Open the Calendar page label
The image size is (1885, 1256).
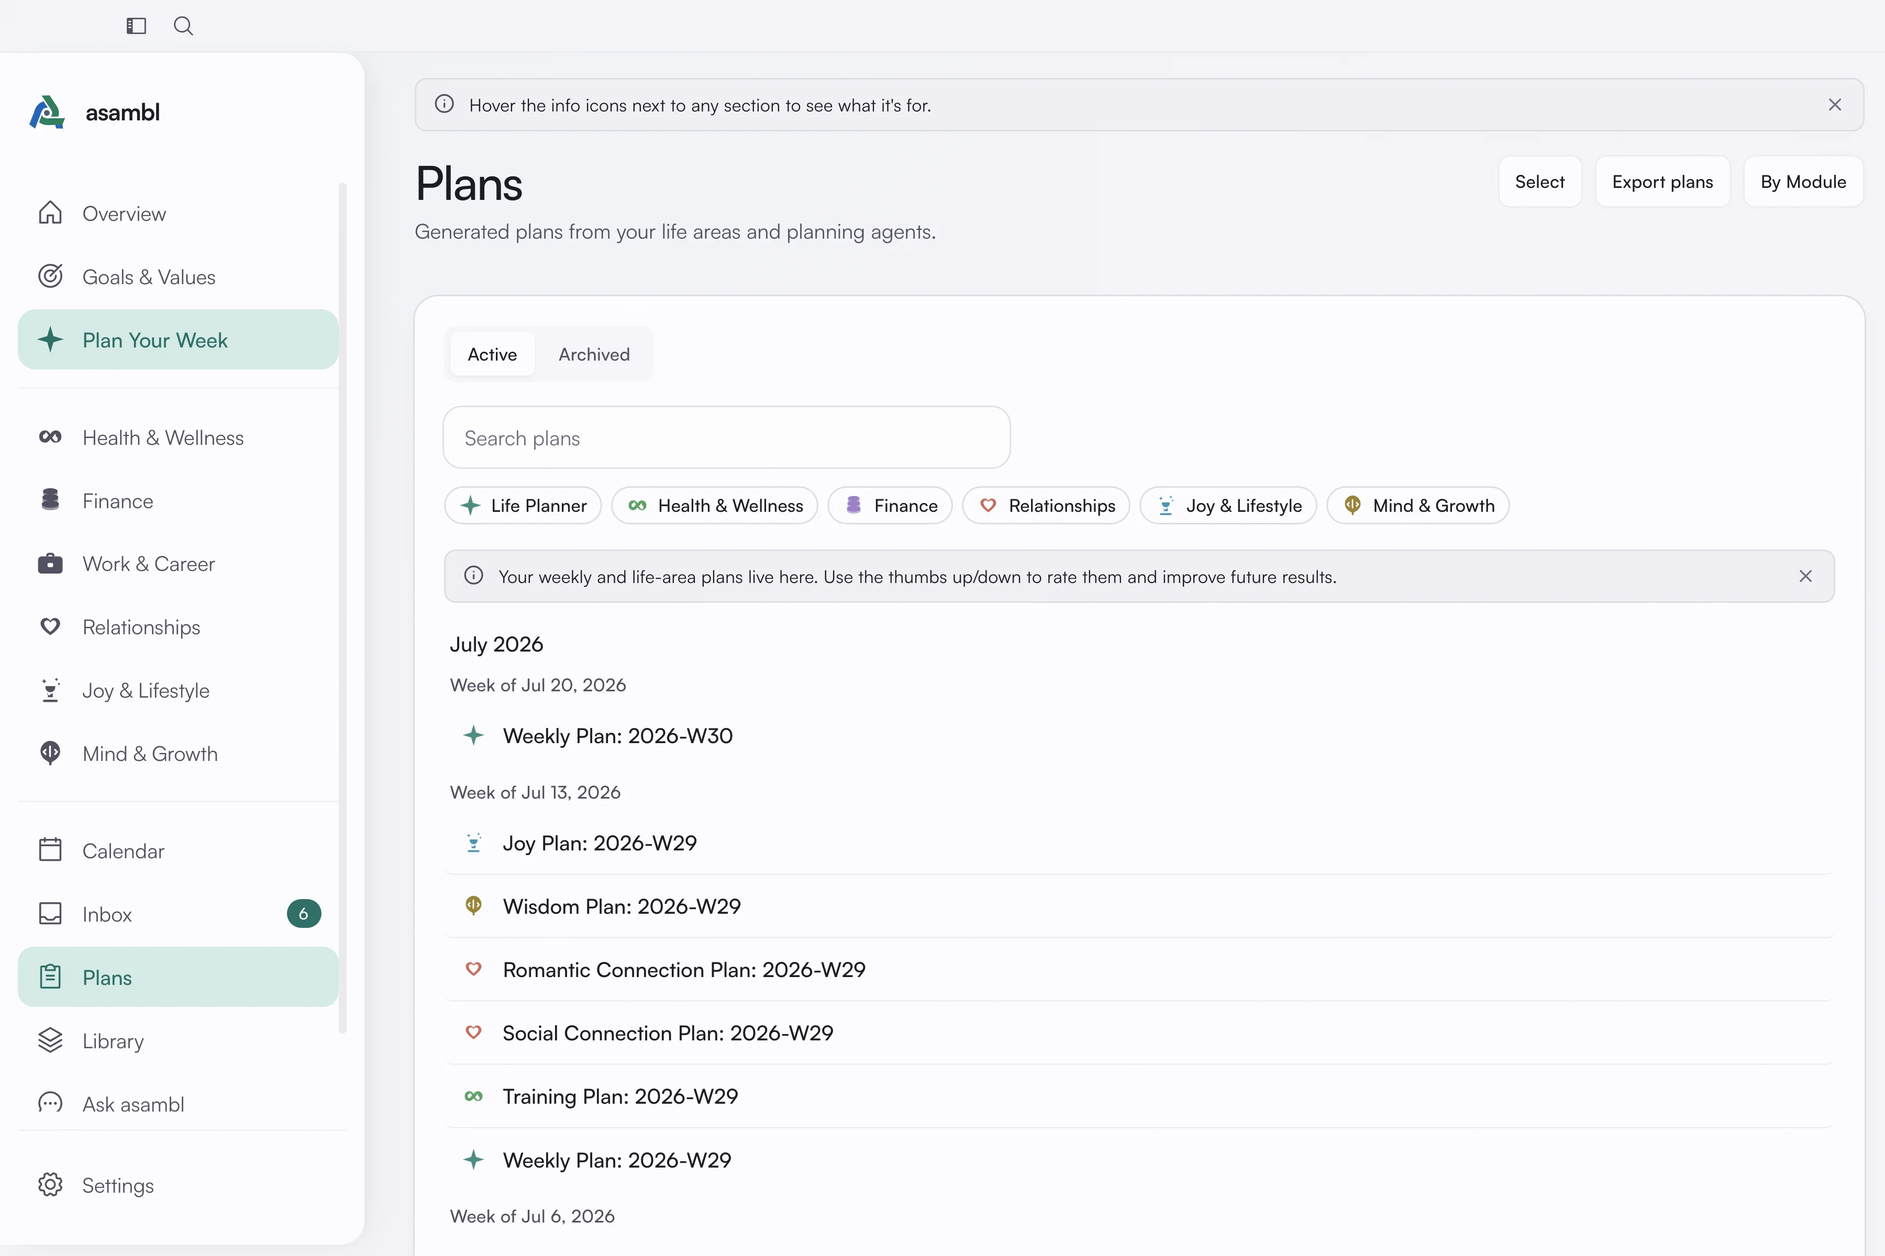[123, 851]
